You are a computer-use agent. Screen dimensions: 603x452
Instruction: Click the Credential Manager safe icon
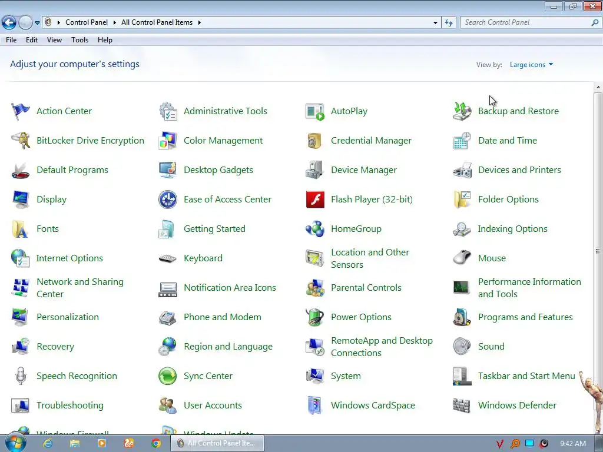tap(315, 141)
